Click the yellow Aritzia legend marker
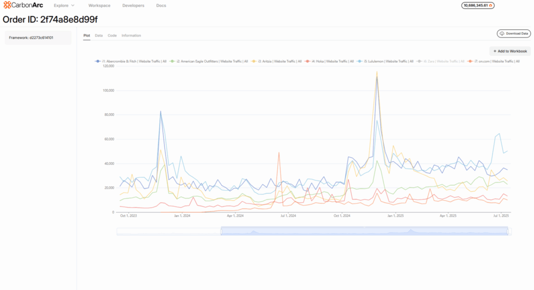The height and width of the screenshot is (290, 534). click(254, 62)
